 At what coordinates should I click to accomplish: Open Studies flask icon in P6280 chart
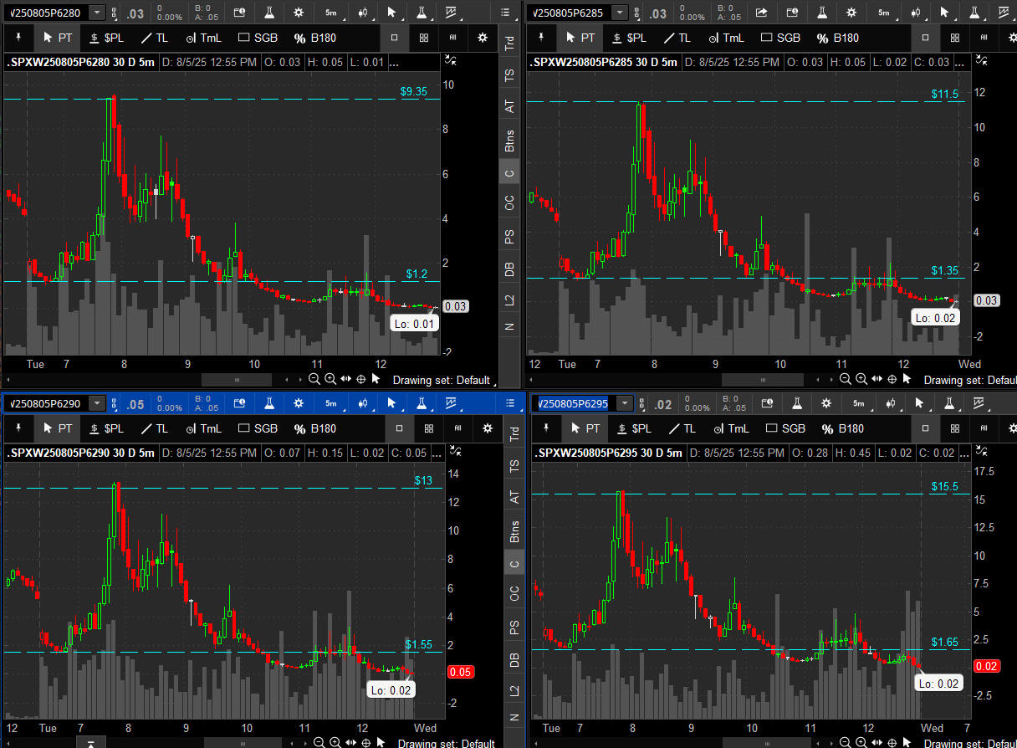pyautogui.click(x=269, y=13)
